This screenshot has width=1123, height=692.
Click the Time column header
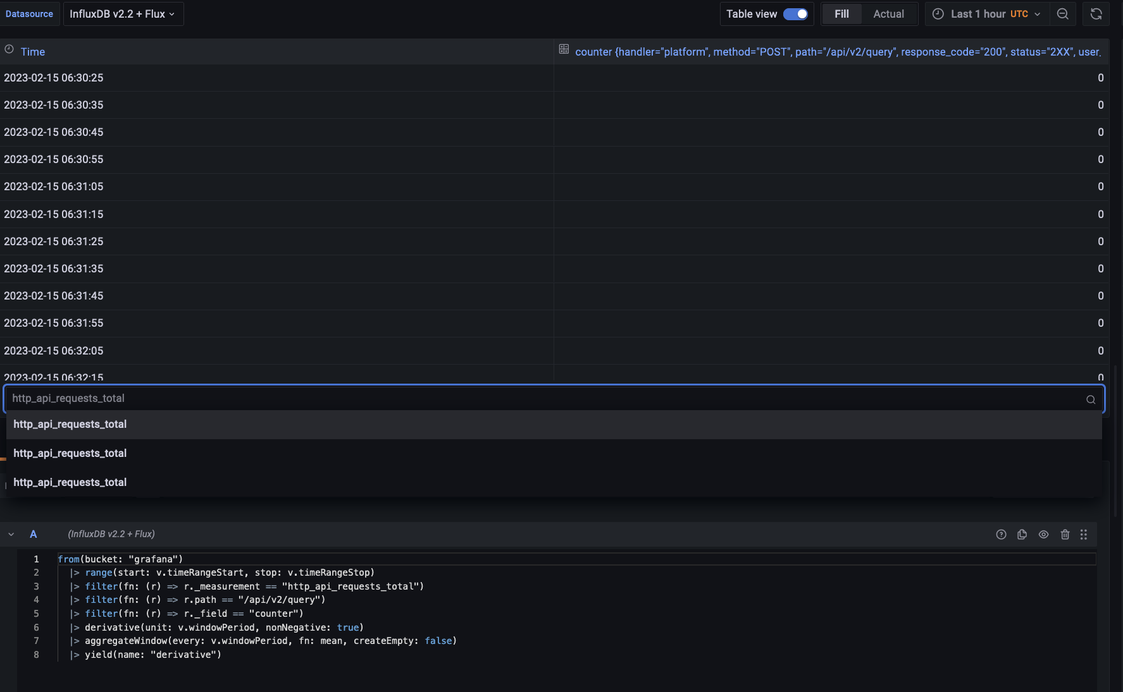coord(32,52)
